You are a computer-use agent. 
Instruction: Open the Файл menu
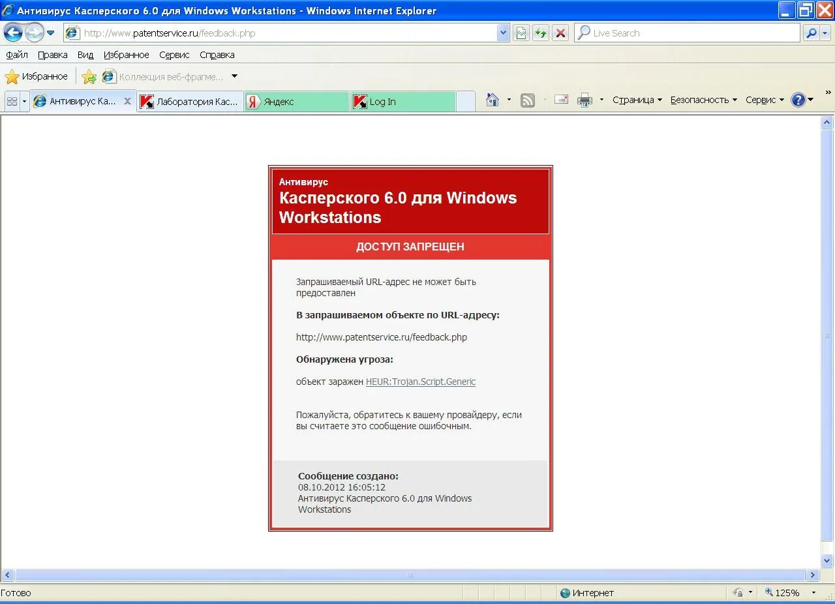(x=17, y=55)
